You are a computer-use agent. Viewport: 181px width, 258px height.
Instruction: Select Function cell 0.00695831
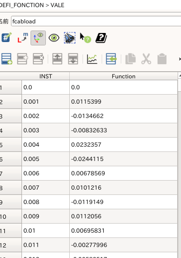tap(124, 230)
